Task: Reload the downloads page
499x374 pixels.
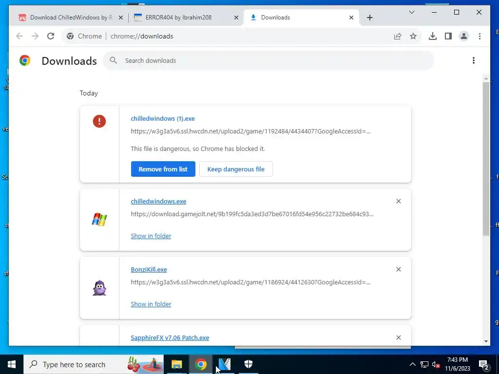Action: [51, 36]
